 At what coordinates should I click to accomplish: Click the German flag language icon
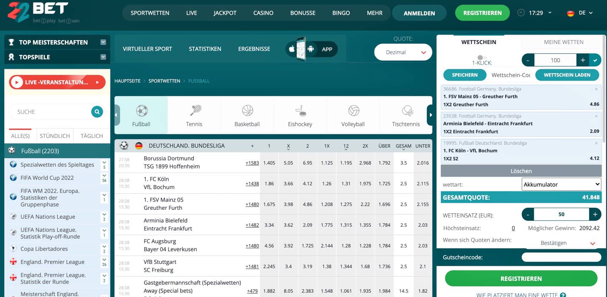point(571,13)
